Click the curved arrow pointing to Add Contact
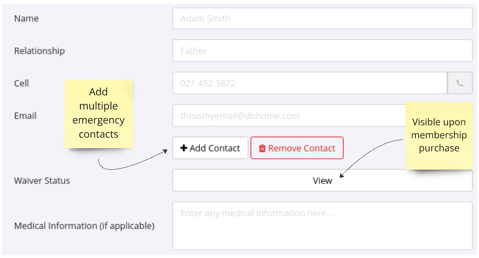Image resolution: width=479 pixels, height=258 pixels. (133, 164)
